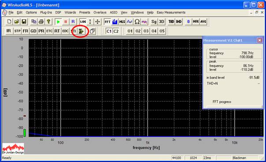Open the Overlays menu
This screenshot has width=266, height=162.
100,13
